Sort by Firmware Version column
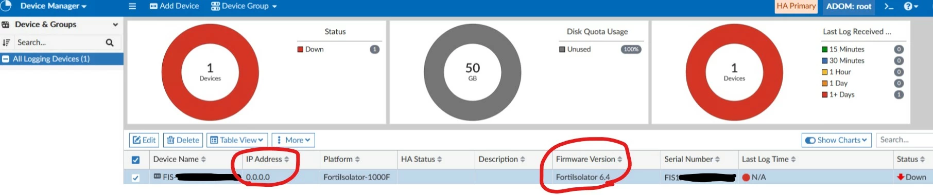 [x=589, y=160]
